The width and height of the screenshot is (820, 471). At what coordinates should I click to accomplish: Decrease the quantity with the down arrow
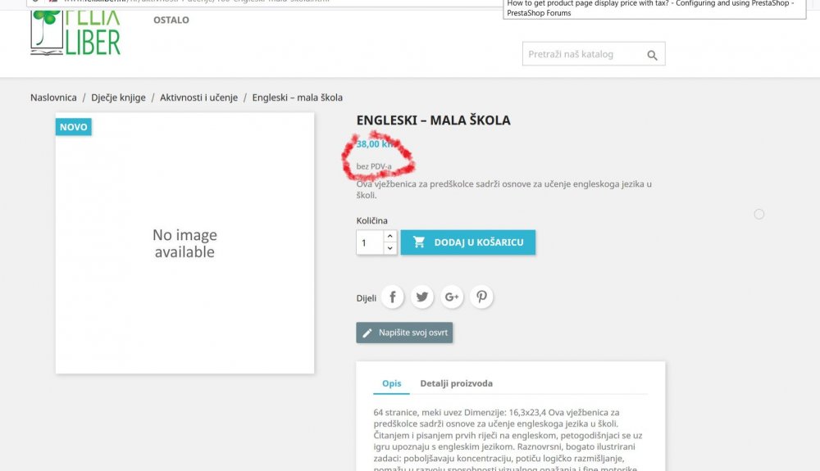(x=390, y=248)
